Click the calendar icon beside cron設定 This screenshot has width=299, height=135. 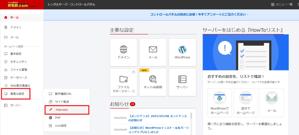point(51,126)
